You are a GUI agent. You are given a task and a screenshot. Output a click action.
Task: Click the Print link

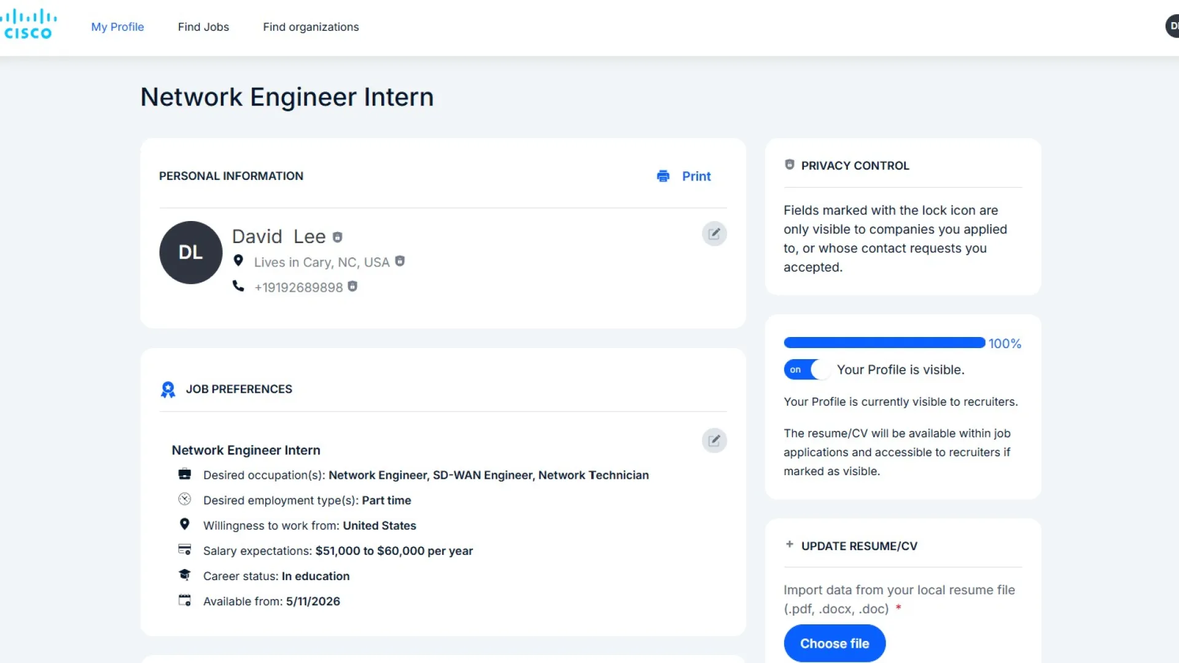[696, 176]
